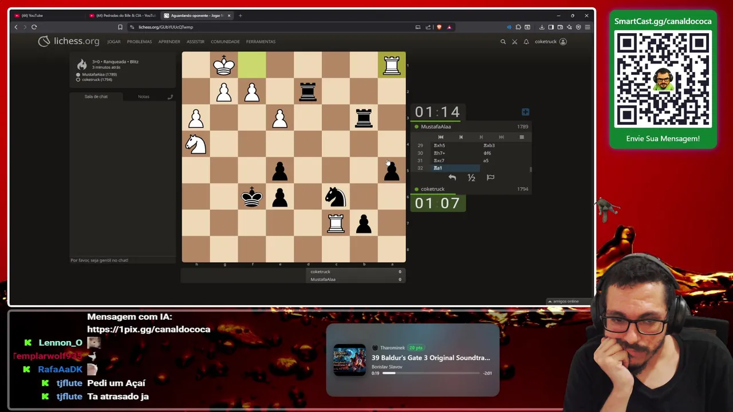Resign using the flag icon
This screenshot has width=733, height=412.
[491, 177]
